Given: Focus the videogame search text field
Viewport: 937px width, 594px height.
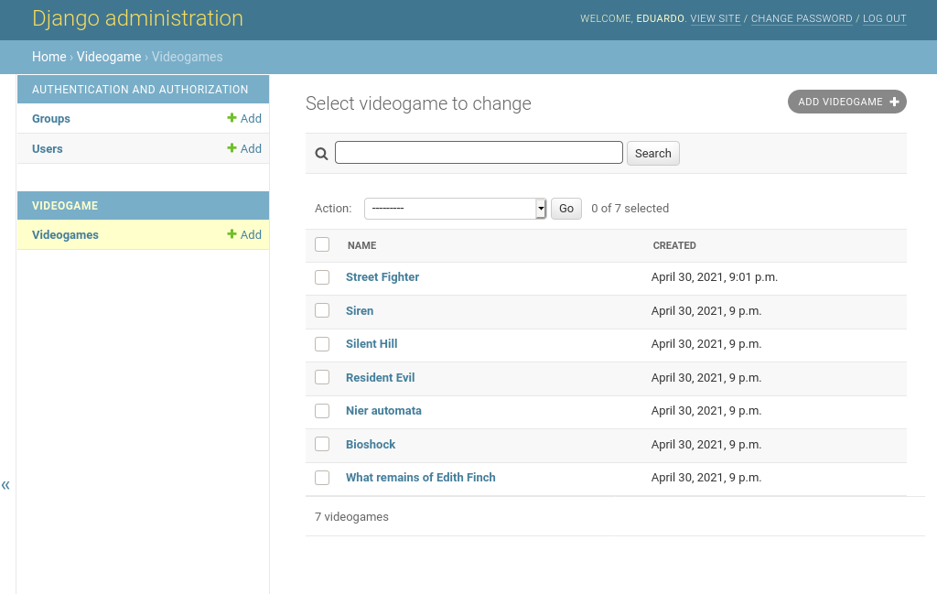Looking at the screenshot, I should click(x=479, y=153).
